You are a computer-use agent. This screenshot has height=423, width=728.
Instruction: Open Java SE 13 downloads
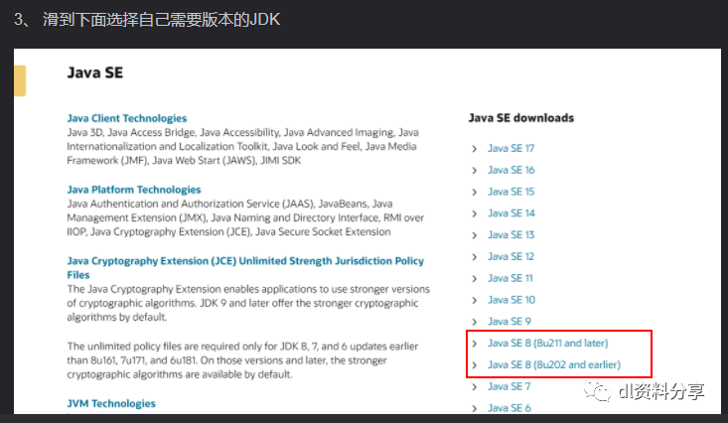(x=510, y=235)
